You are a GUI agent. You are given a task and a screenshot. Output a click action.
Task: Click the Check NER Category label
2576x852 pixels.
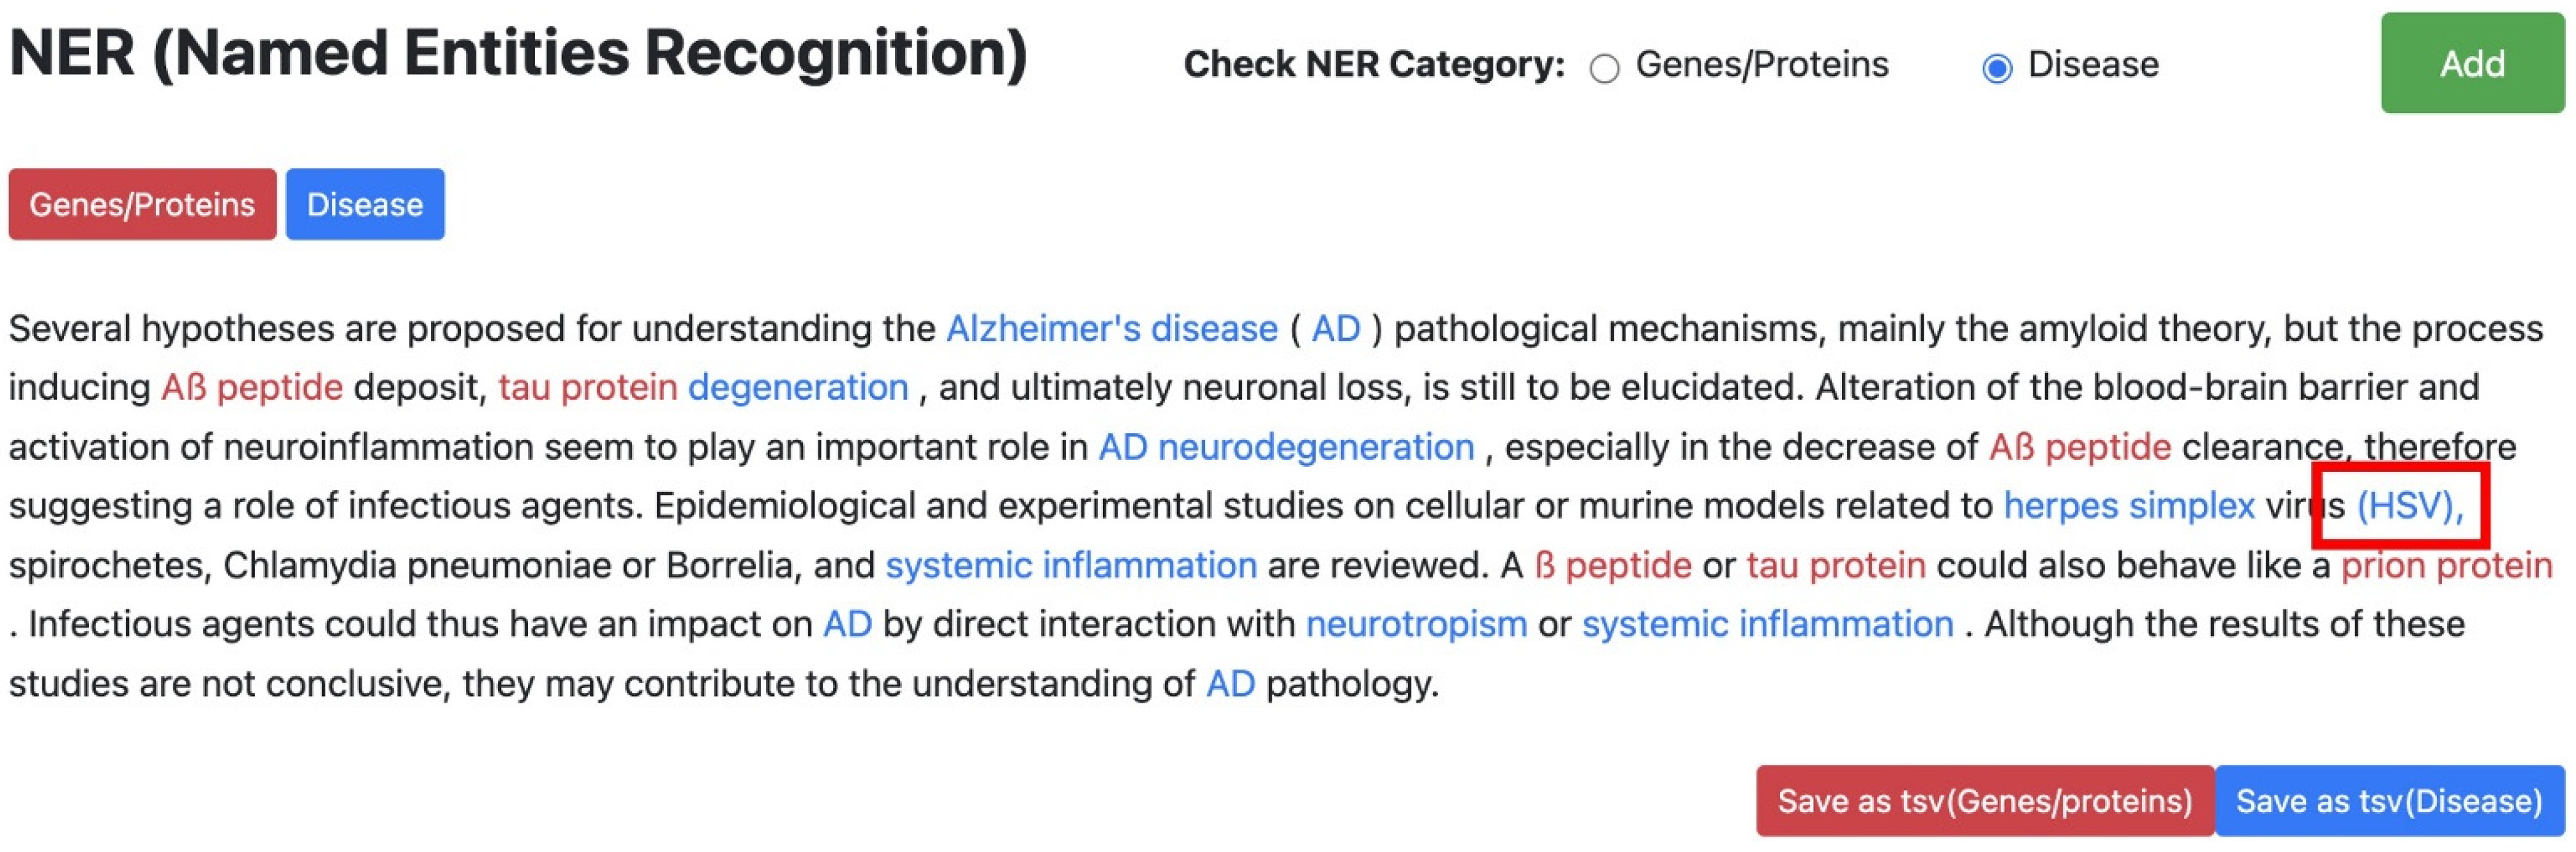(1374, 65)
